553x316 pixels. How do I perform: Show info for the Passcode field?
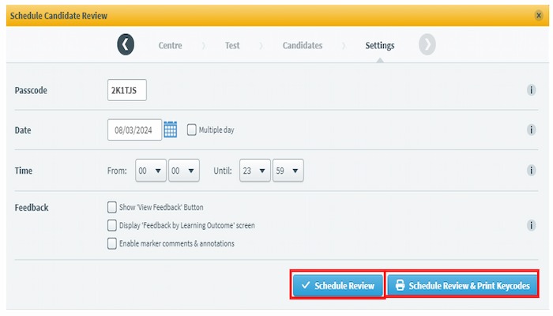531,90
